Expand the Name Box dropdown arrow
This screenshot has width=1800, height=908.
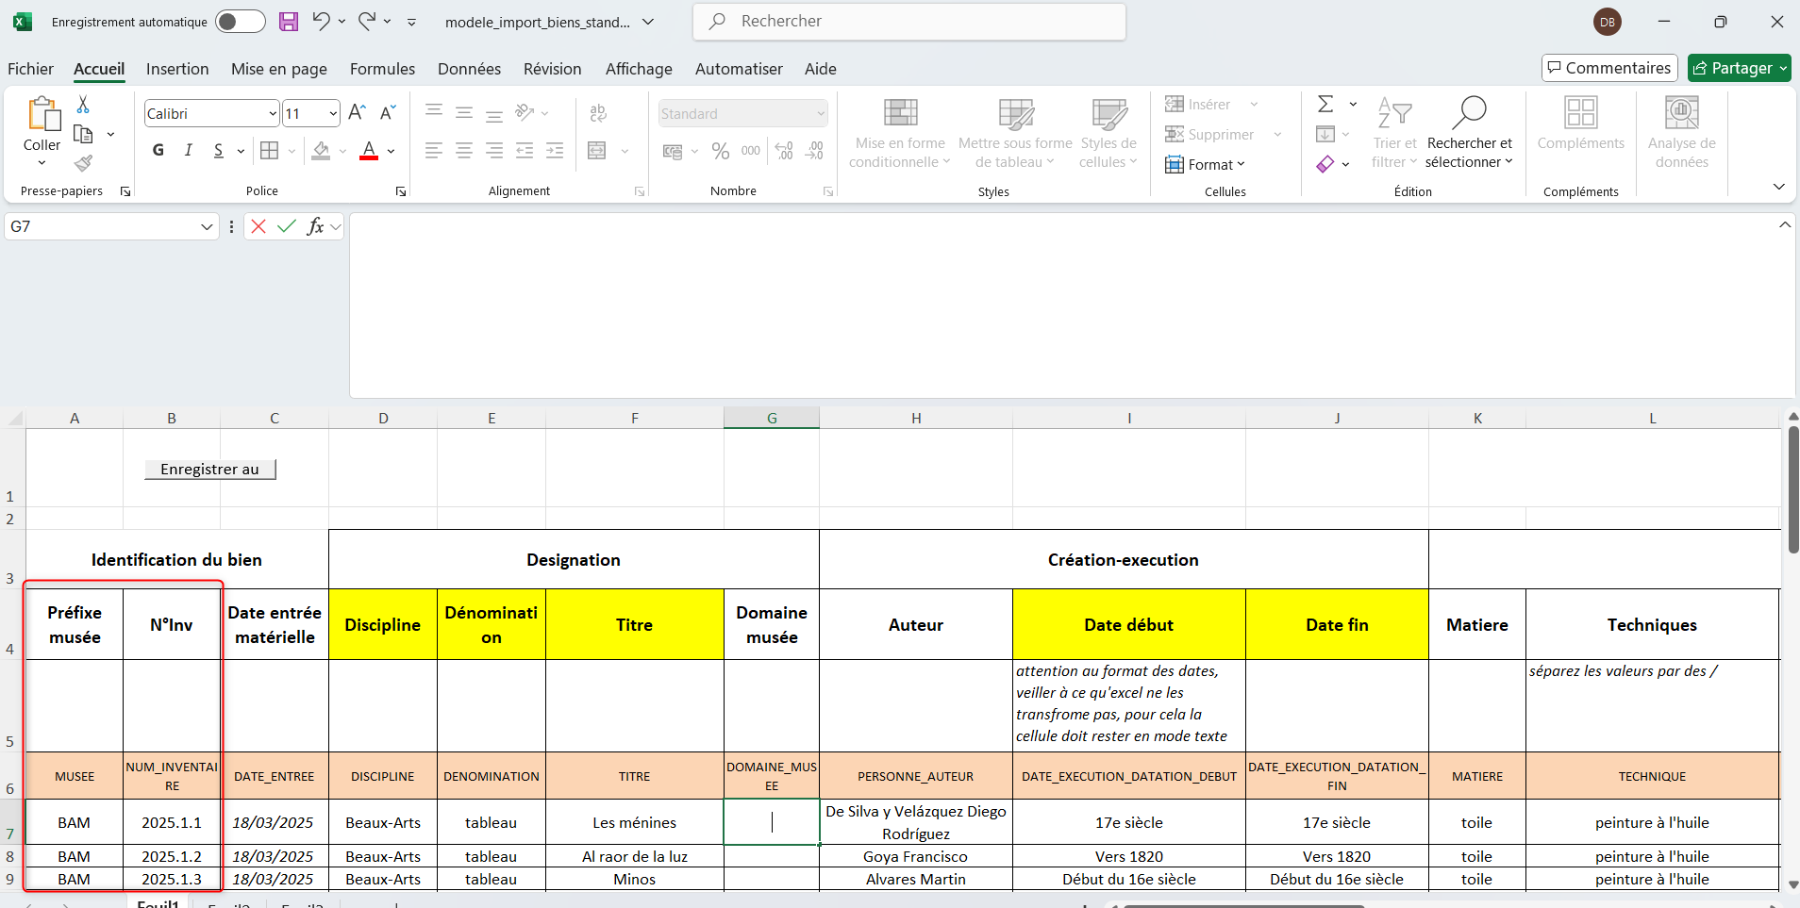coord(207,227)
